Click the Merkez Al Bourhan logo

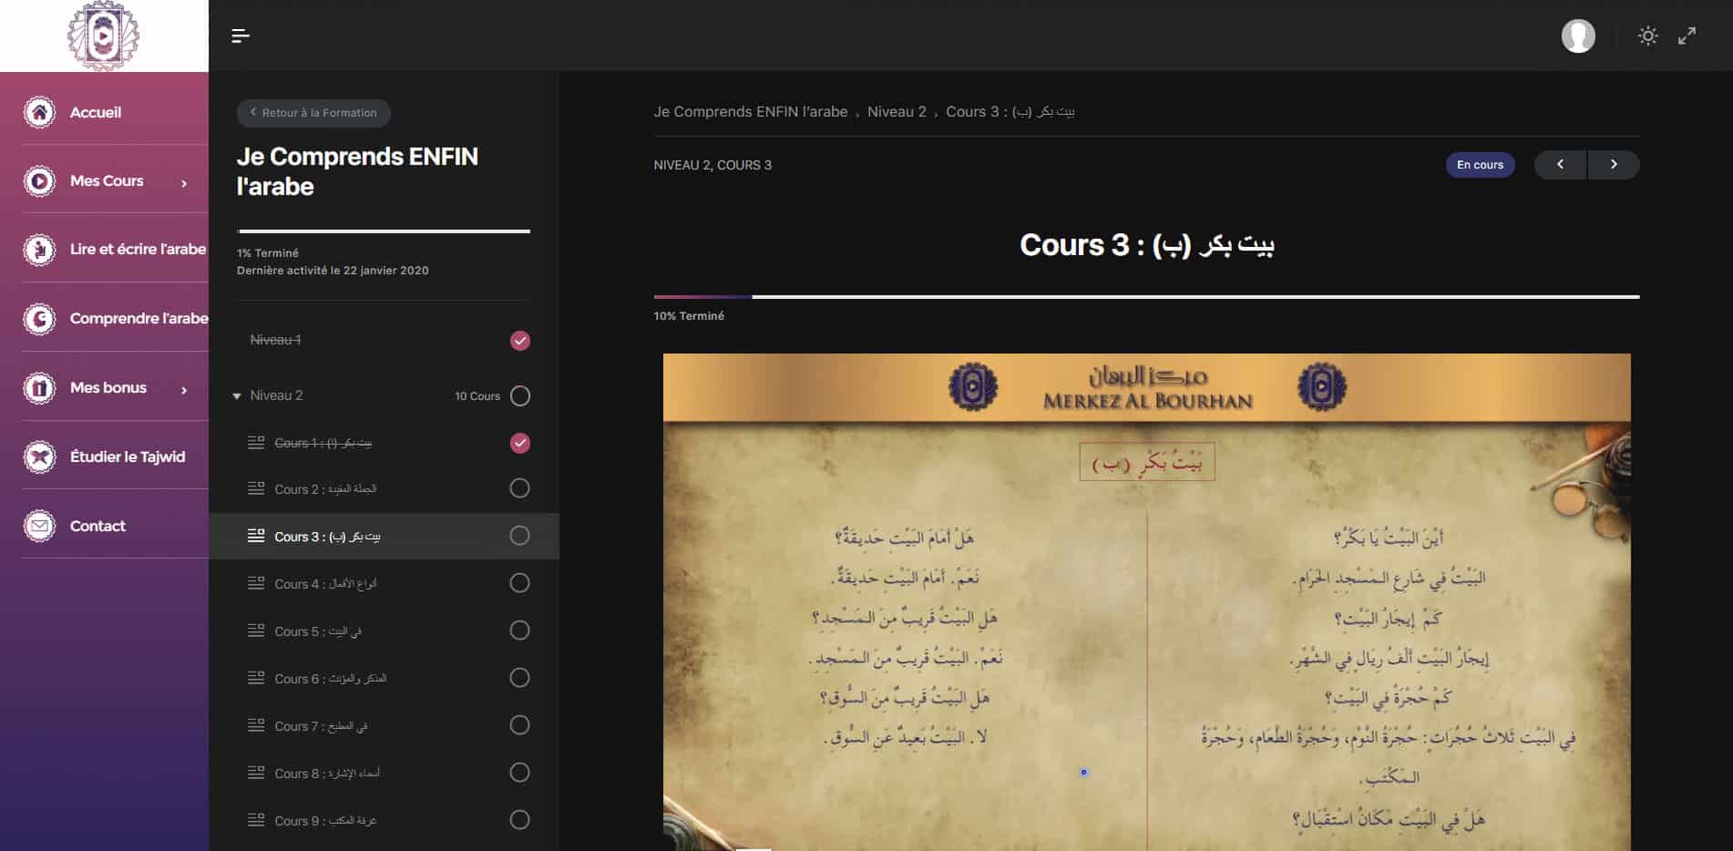click(x=103, y=36)
